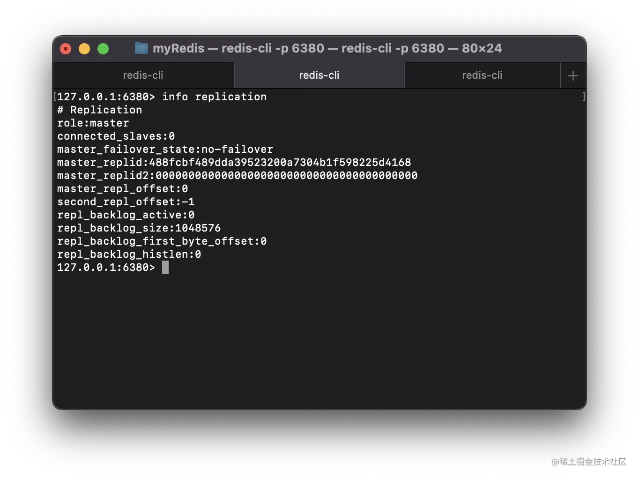Click the 'role:master' line
This screenshot has width=639, height=479.
pyautogui.click(x=93, y=123)
